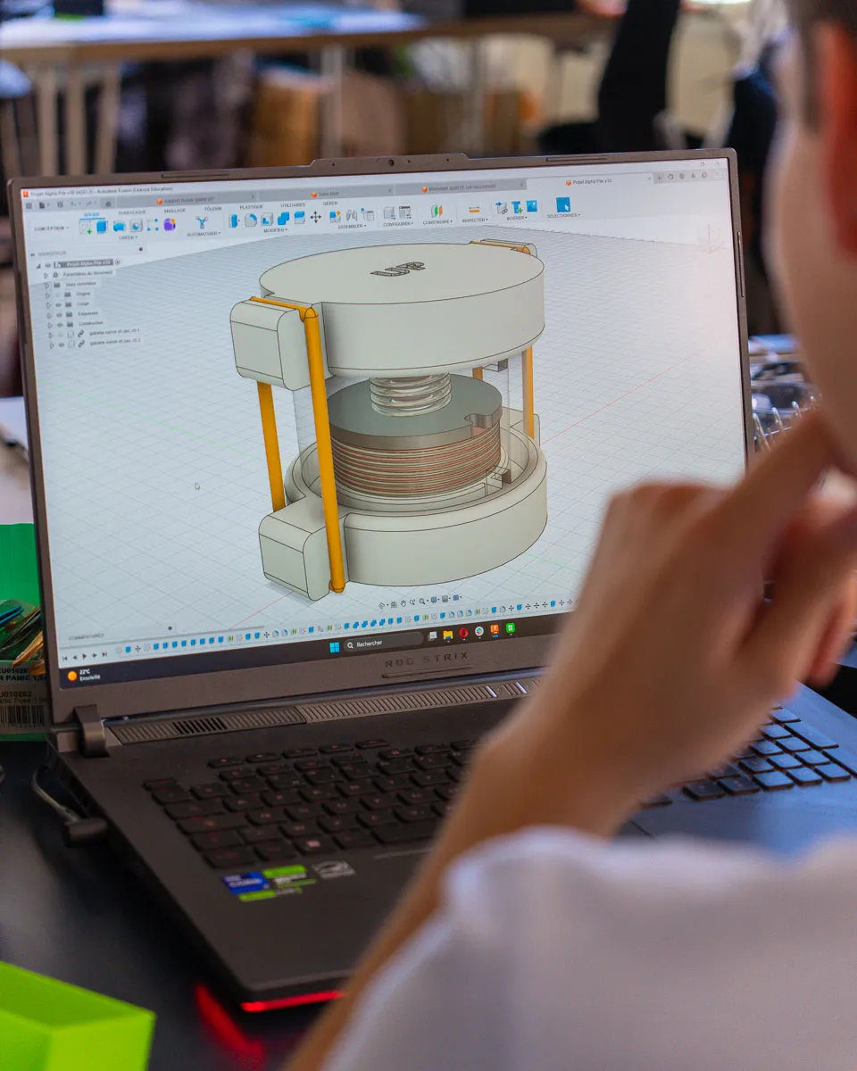Open the weather widget showing 22°C
857x1071 pixels.
pos(83,675)
